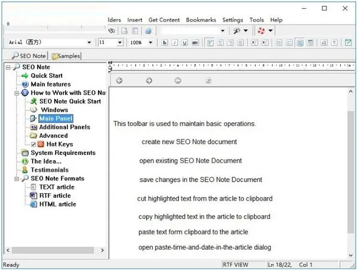Select the Additional Panels tree item
Screen dimensions: 358x270
point(64,127)
